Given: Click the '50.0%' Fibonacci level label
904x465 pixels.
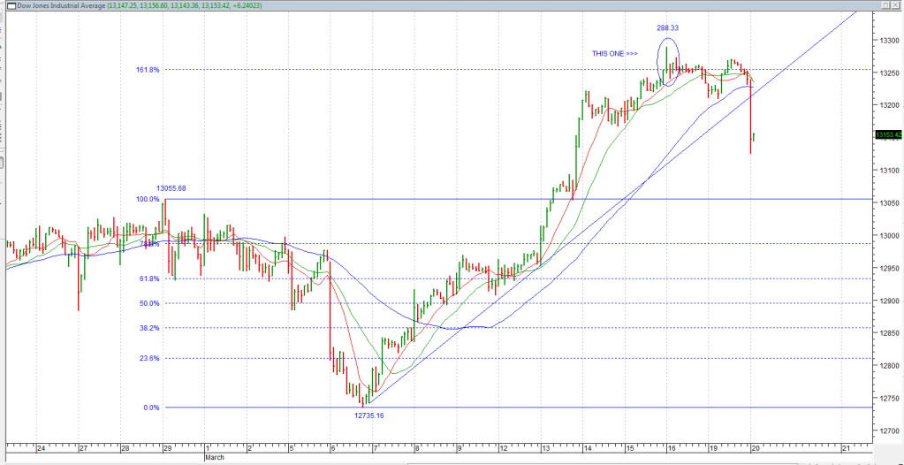Looking at the screenshot, I should click(x=150, y=303).
